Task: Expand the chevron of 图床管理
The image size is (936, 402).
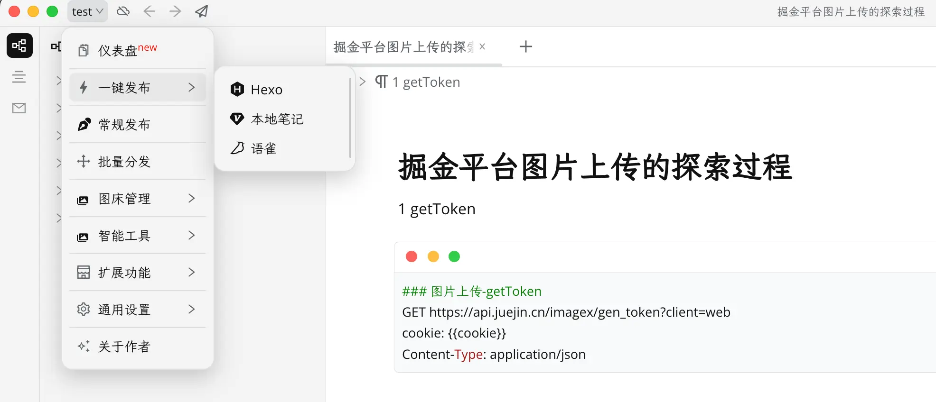Action: (191, 198)
